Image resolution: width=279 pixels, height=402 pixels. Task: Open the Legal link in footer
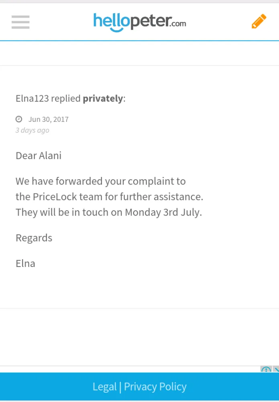105,387
